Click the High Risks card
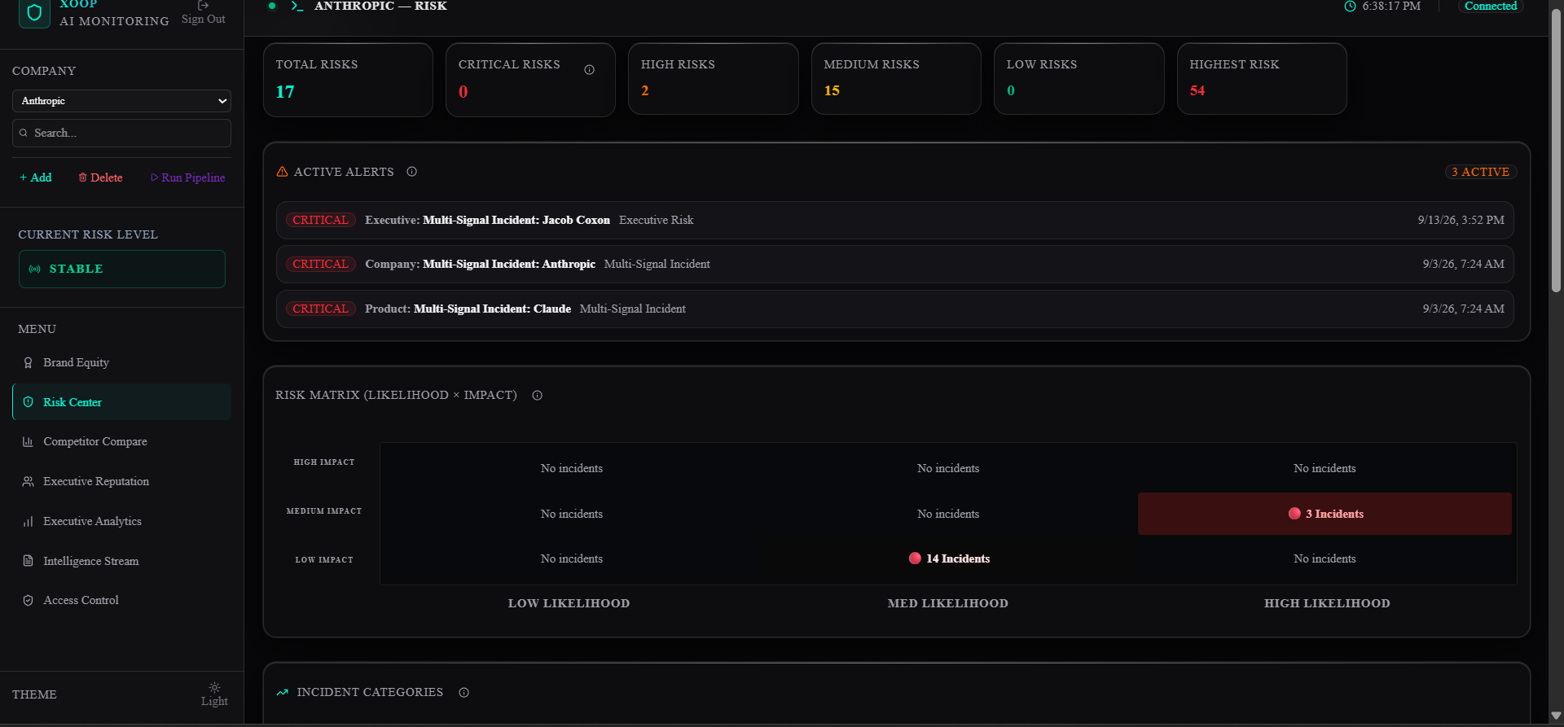1564x727 pixels. [714, 79]
